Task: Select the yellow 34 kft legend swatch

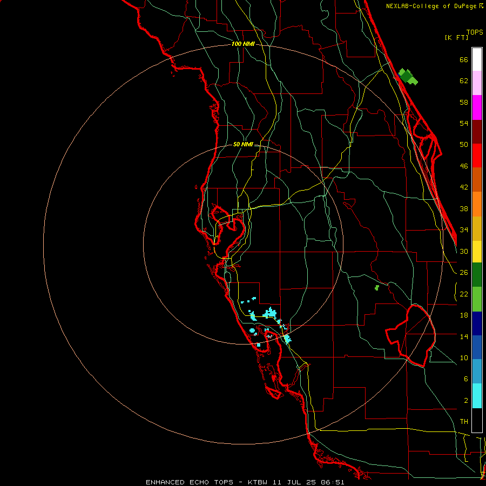Action: [x=477, y=252]
